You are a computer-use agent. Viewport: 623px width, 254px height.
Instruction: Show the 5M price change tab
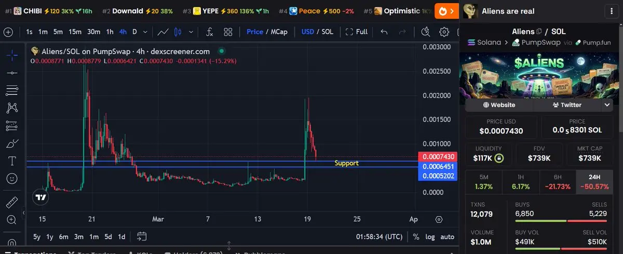click(x=484, y=181)
